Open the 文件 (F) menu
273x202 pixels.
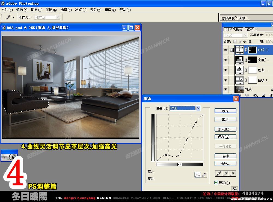pos(7,10)
